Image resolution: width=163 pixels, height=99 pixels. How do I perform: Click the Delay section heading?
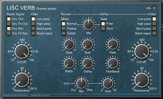(105, 14)
